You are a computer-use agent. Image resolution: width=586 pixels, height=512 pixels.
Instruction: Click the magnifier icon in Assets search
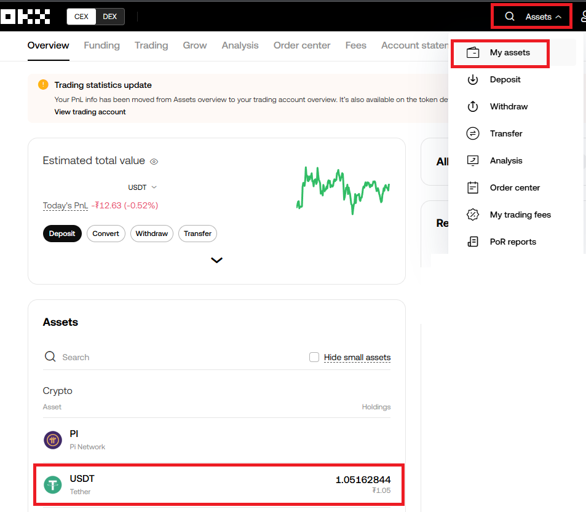pos(50,356)
